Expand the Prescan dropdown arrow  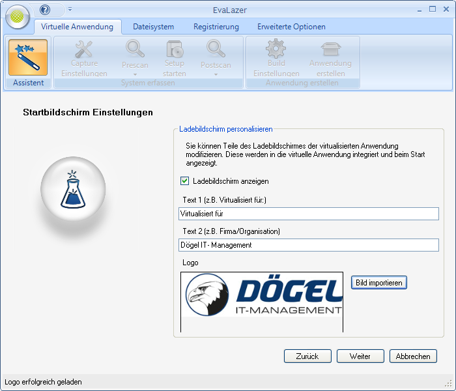click(135, 74)
